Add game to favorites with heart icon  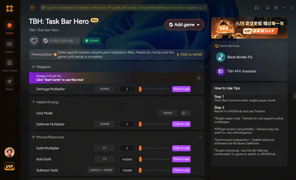tap(34, 41)
